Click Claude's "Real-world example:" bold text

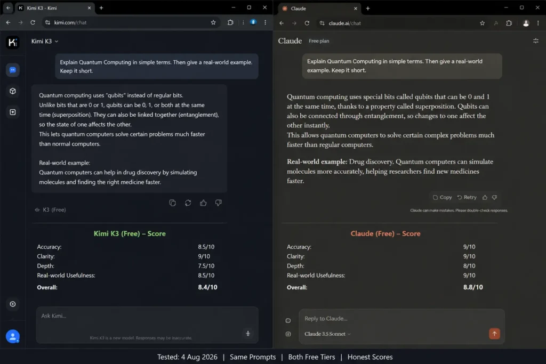point(317,162)
